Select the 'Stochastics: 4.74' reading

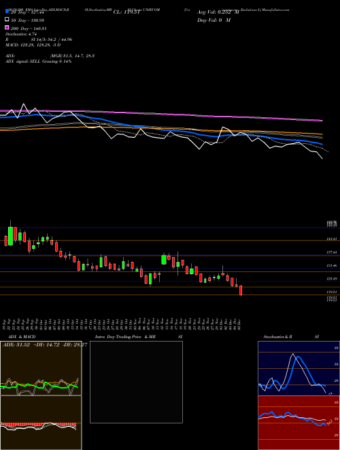22,34
